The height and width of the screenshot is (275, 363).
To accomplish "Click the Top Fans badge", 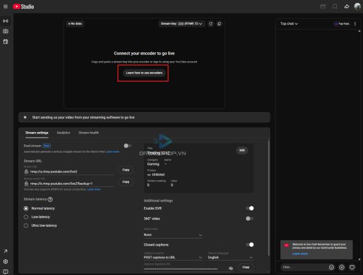I will click(x=342, y=23).
